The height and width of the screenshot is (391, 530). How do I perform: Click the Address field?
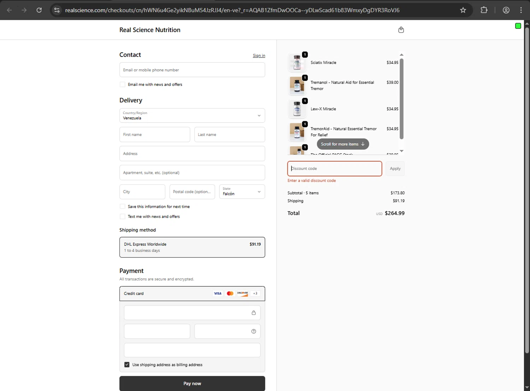(192, 154)
